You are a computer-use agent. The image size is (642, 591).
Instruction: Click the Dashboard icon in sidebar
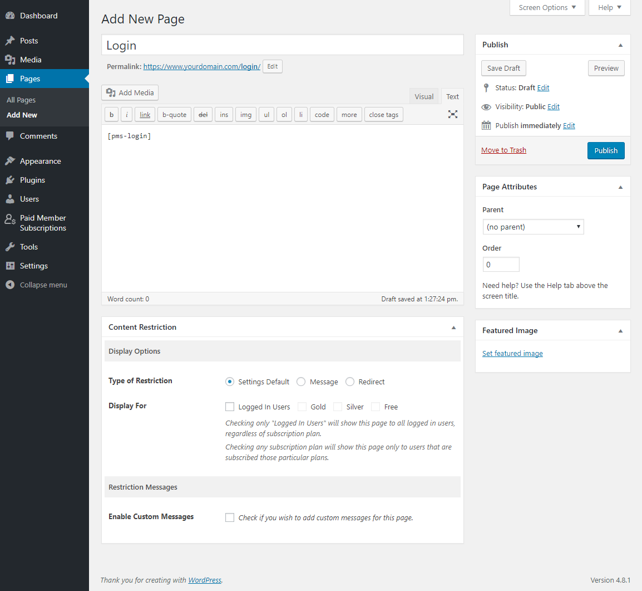10,16
